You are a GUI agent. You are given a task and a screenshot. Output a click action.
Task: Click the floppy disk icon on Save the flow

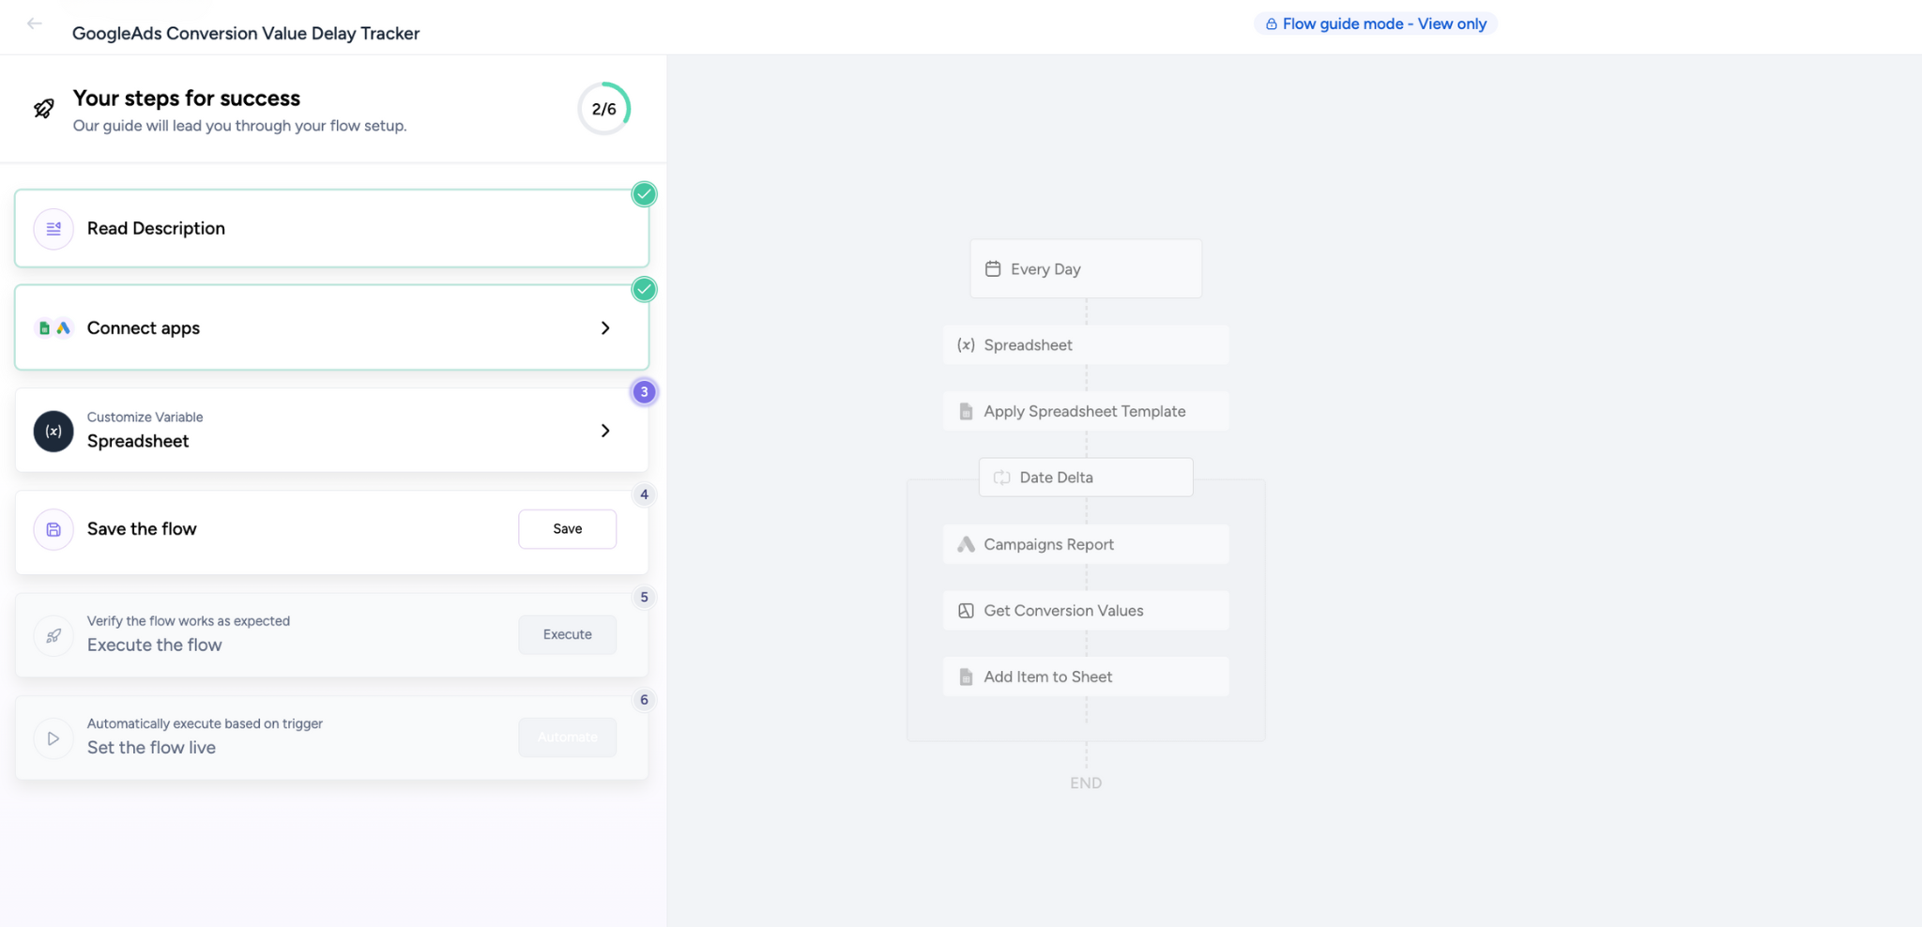point(53,529)
